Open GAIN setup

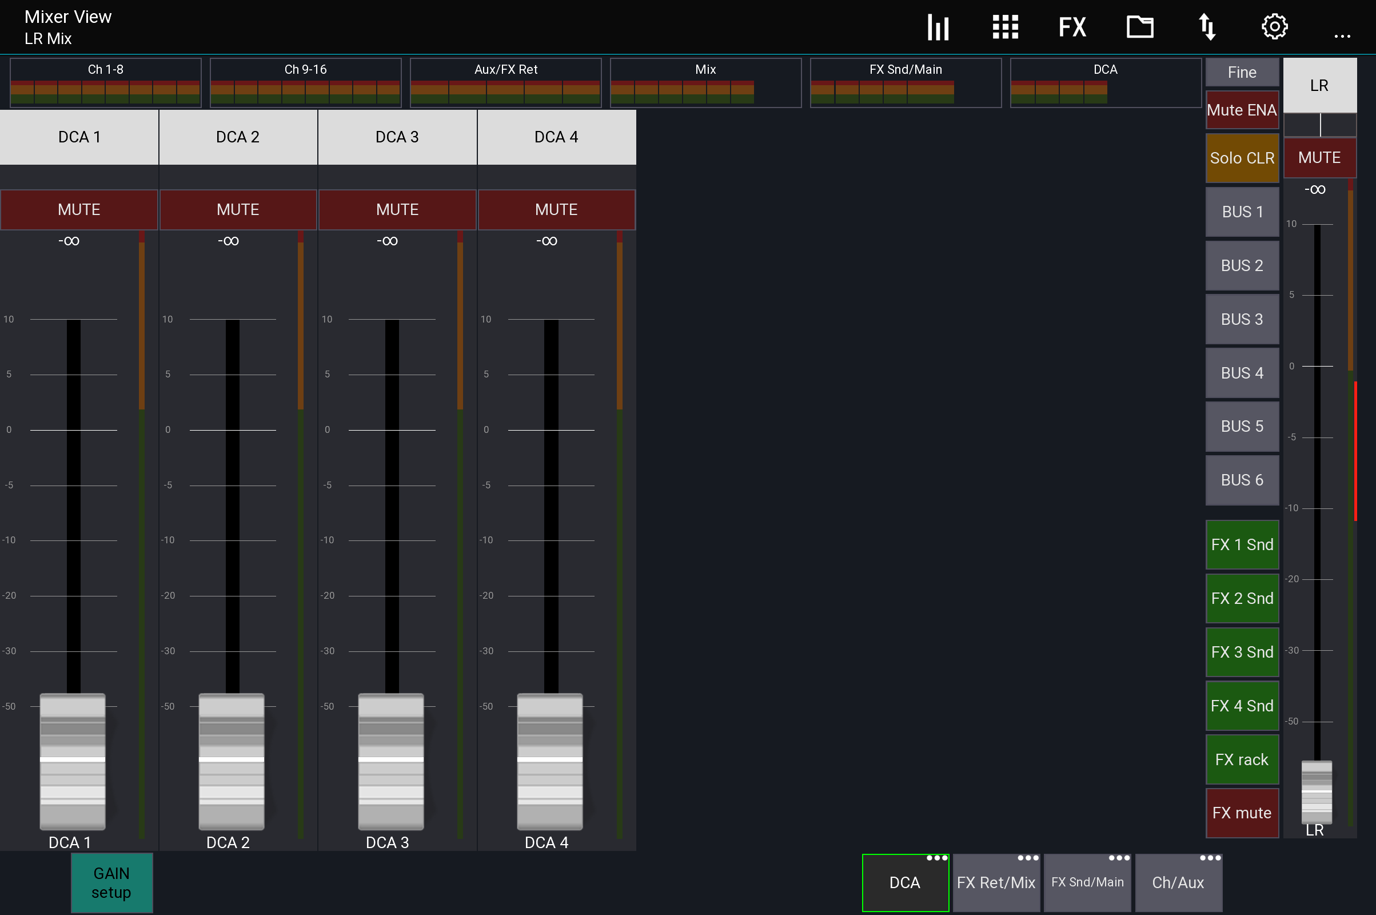(111, 883)
